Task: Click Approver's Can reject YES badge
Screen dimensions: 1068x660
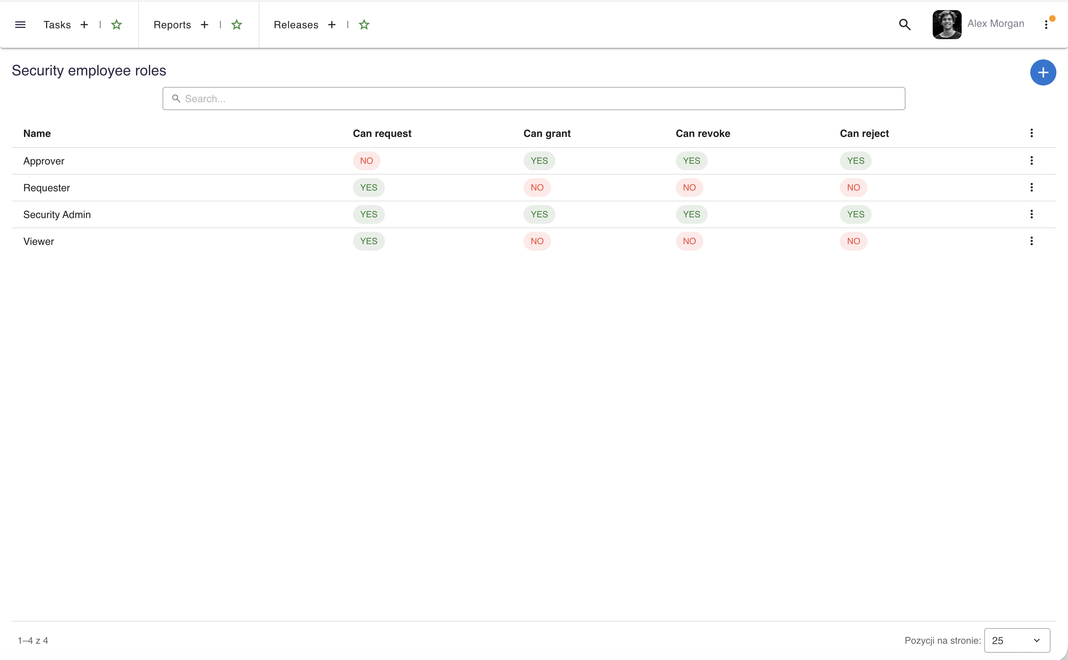Action: point(855,160)
